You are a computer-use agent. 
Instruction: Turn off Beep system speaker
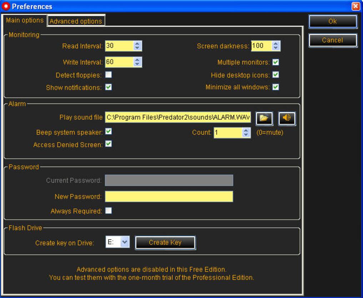tap(109, 132)
